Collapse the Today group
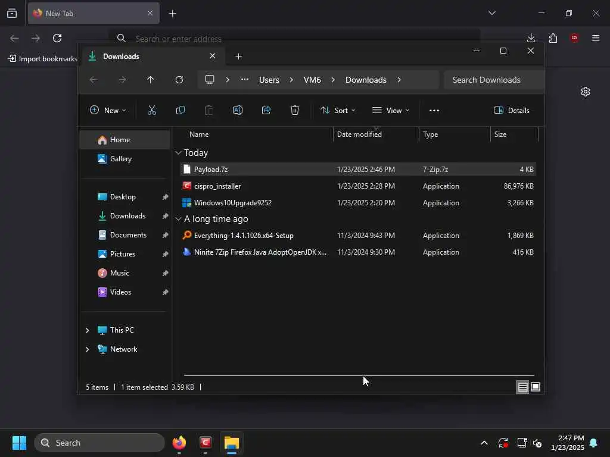Screen dimensions: 610x457 point(178,153)
